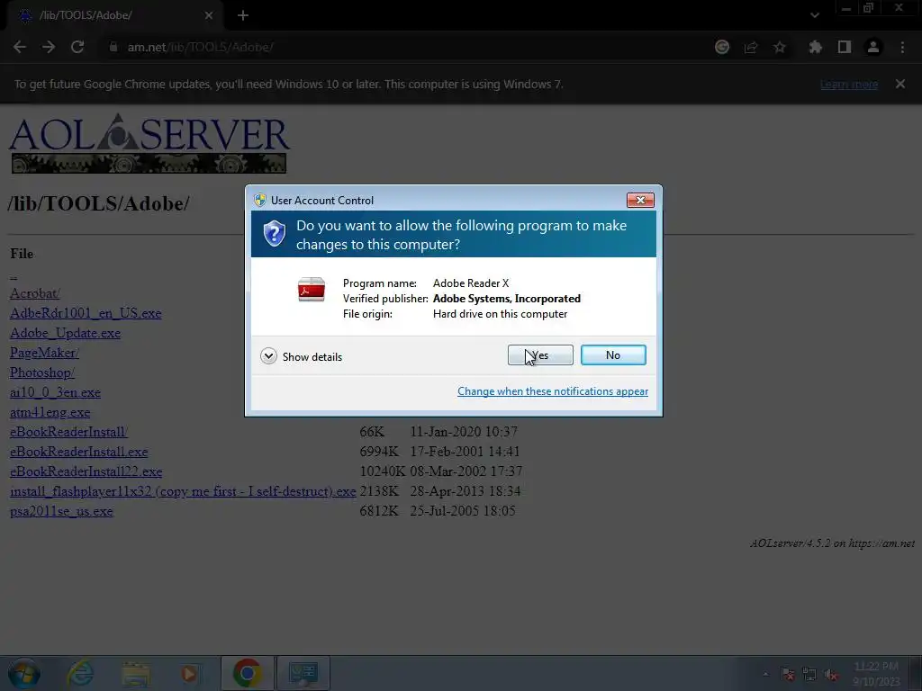This screenshot has width=922, height=691.
Task: Open the Windows Start button
Action: click(x=24, y=673)
